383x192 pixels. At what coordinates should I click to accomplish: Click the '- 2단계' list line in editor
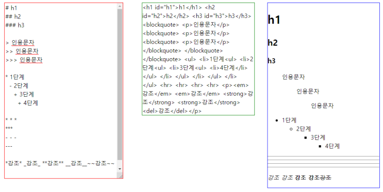point(19,85)
